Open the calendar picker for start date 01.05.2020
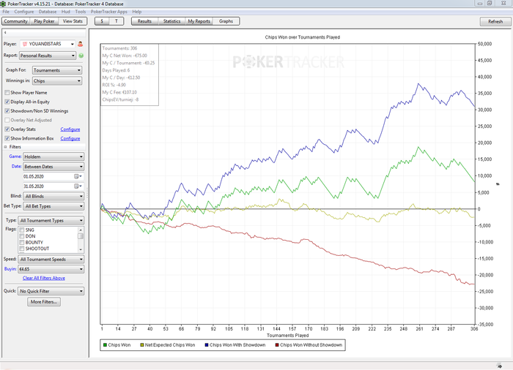Viewport: 513px width, 370px height. (76, 176)
